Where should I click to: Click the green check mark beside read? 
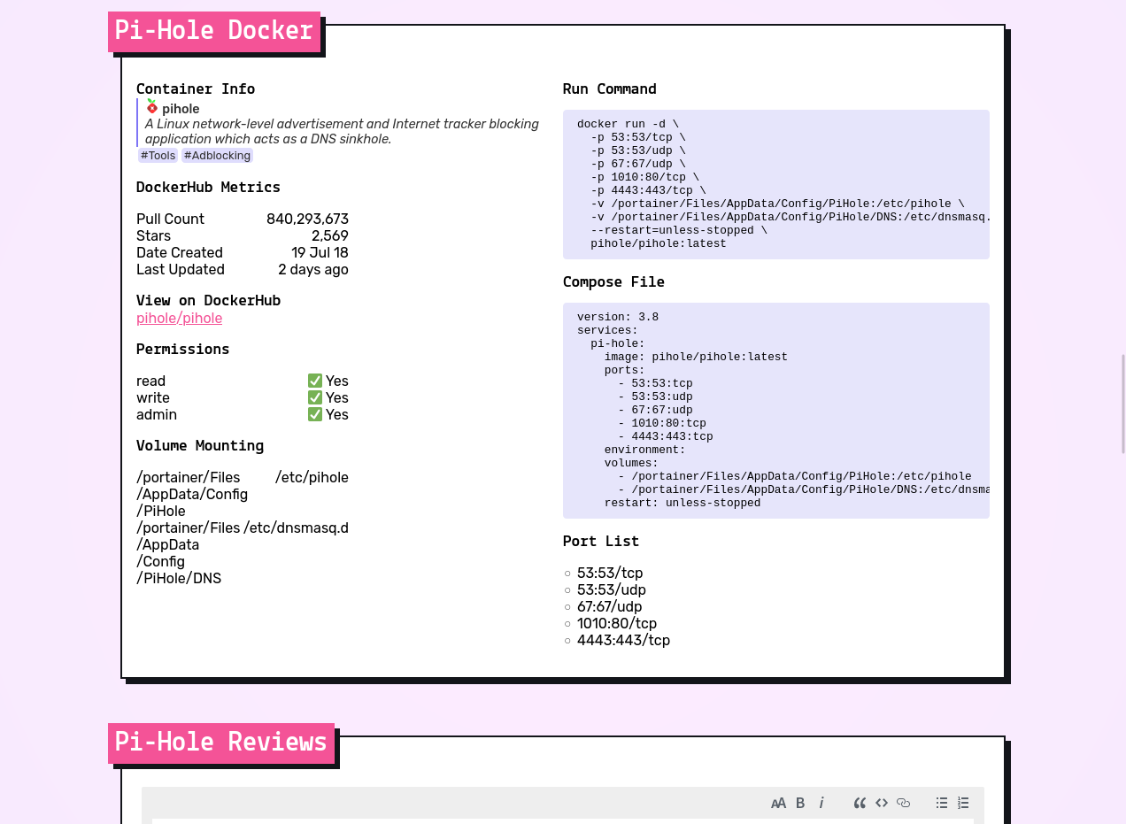[x=315, y=381]
